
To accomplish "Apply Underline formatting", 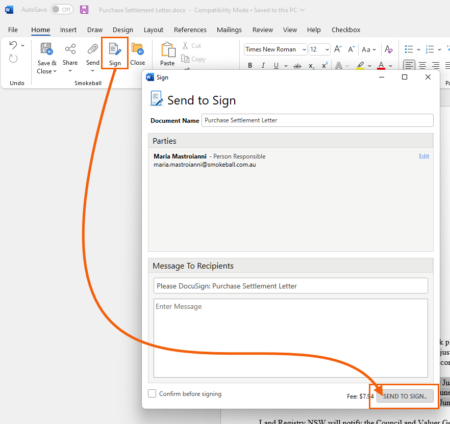I will point(276,66).
